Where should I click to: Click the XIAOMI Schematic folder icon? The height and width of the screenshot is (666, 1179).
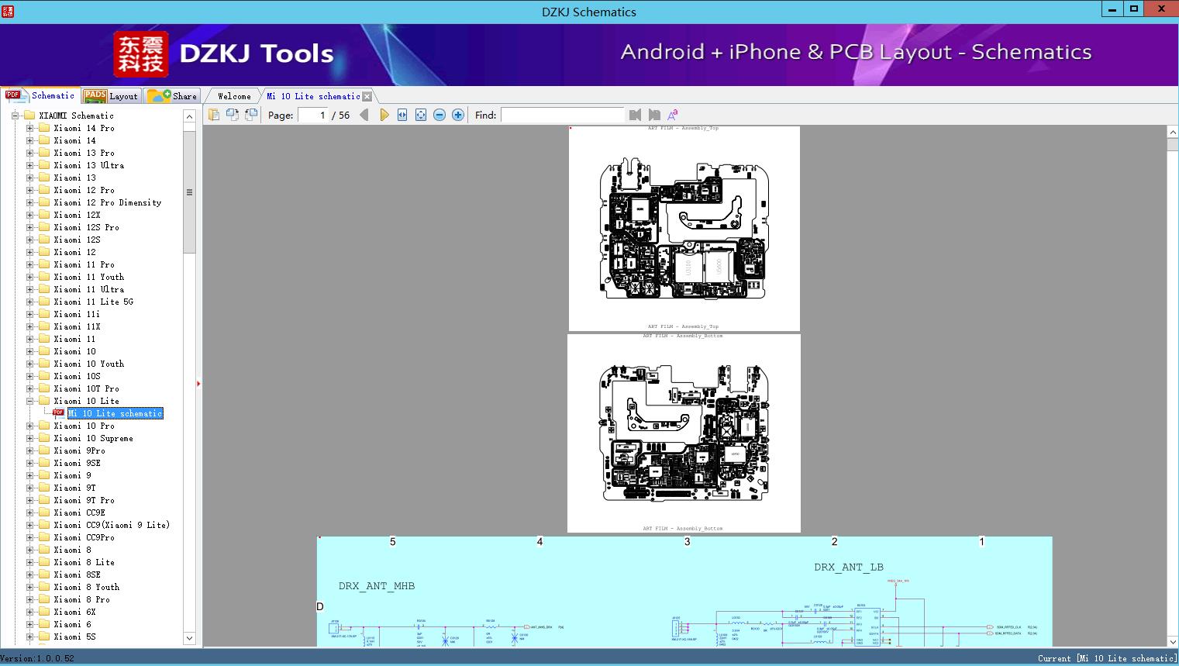[x=29, y=116]
